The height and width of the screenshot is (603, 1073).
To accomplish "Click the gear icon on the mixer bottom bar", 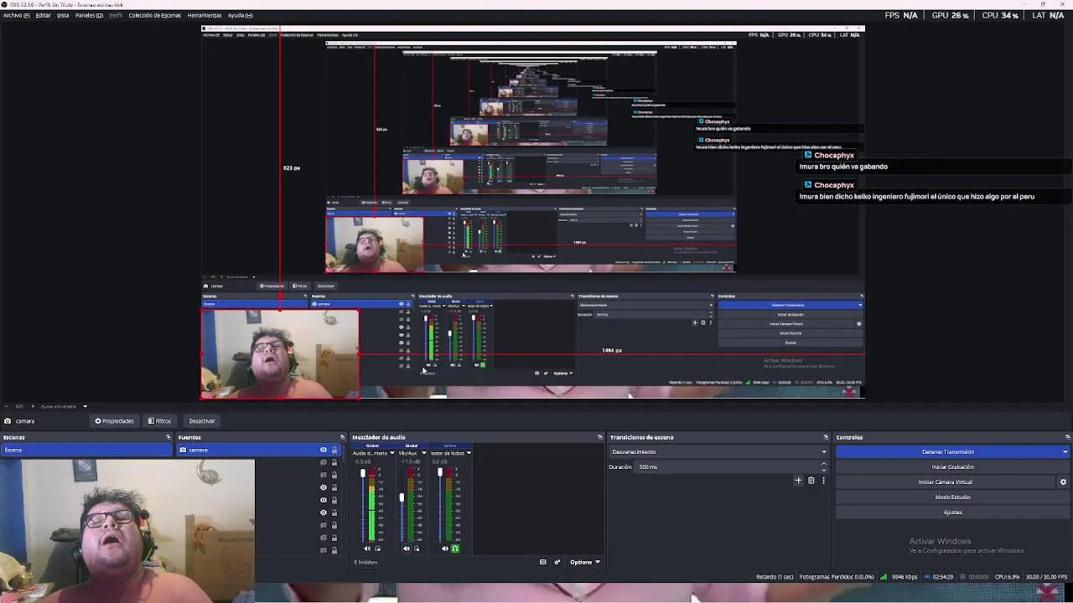I will [557, 562].
